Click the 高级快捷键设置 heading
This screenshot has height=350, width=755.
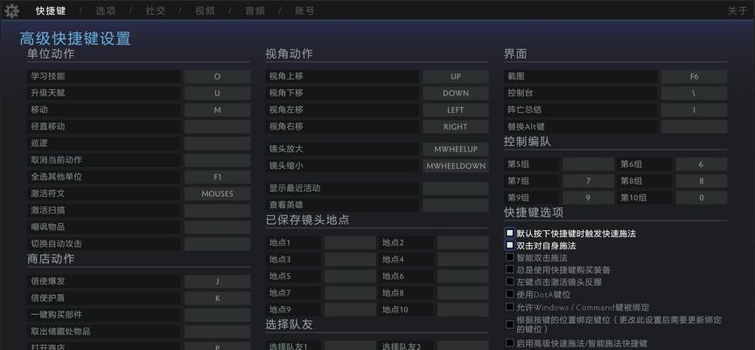point(75,38)
